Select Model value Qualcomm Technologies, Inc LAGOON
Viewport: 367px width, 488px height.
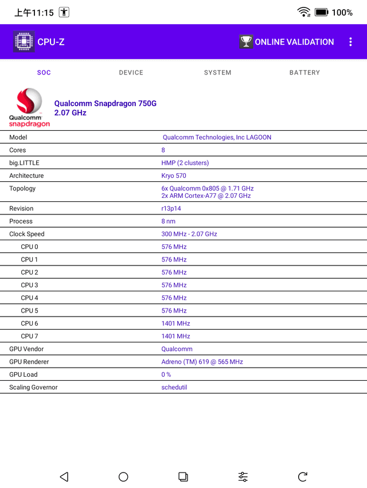click(x=217, y=137)
